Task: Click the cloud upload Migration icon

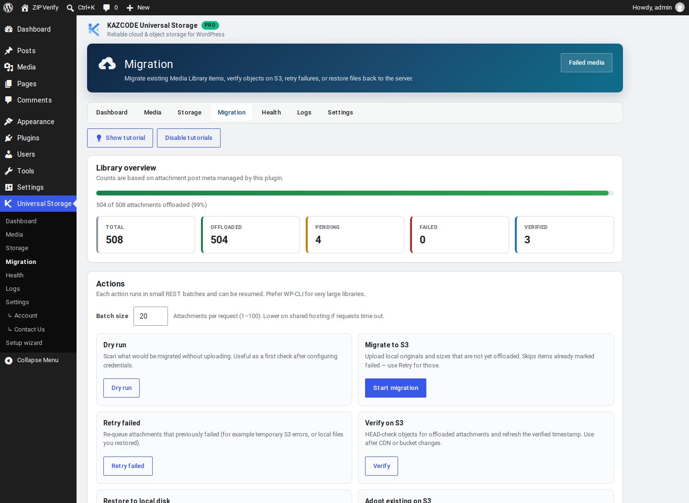Action: pyautogui.click(x=107, y=63)
